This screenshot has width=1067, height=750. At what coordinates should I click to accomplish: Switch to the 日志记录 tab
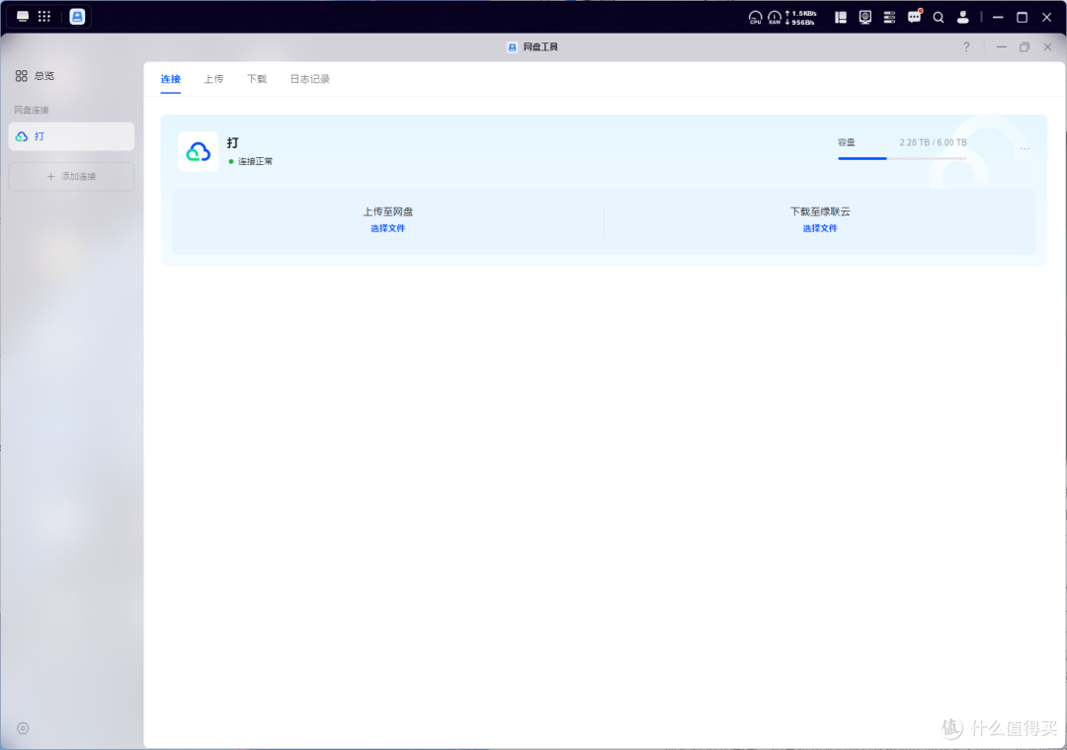tap(309, 79)
